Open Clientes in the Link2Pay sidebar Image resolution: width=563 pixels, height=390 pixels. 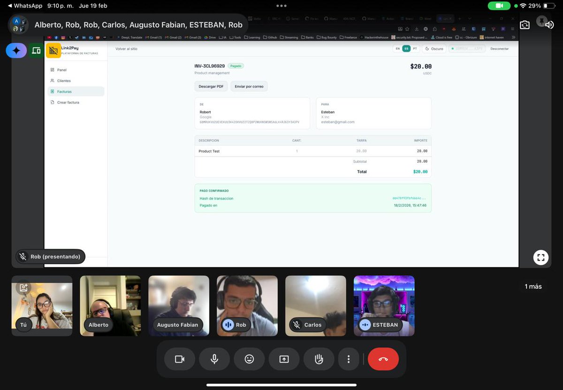point(76,81)
